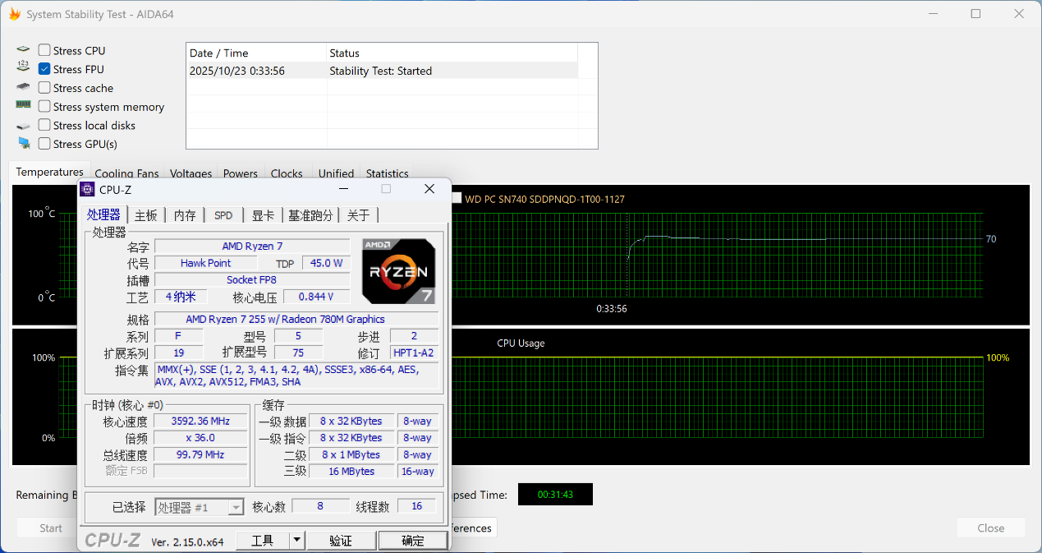This screenshot has height=553, width=1042.
Task: Click the monitor icon beside Stress GPU(s)
Action: pyautogui.click(x=23, y=144)
